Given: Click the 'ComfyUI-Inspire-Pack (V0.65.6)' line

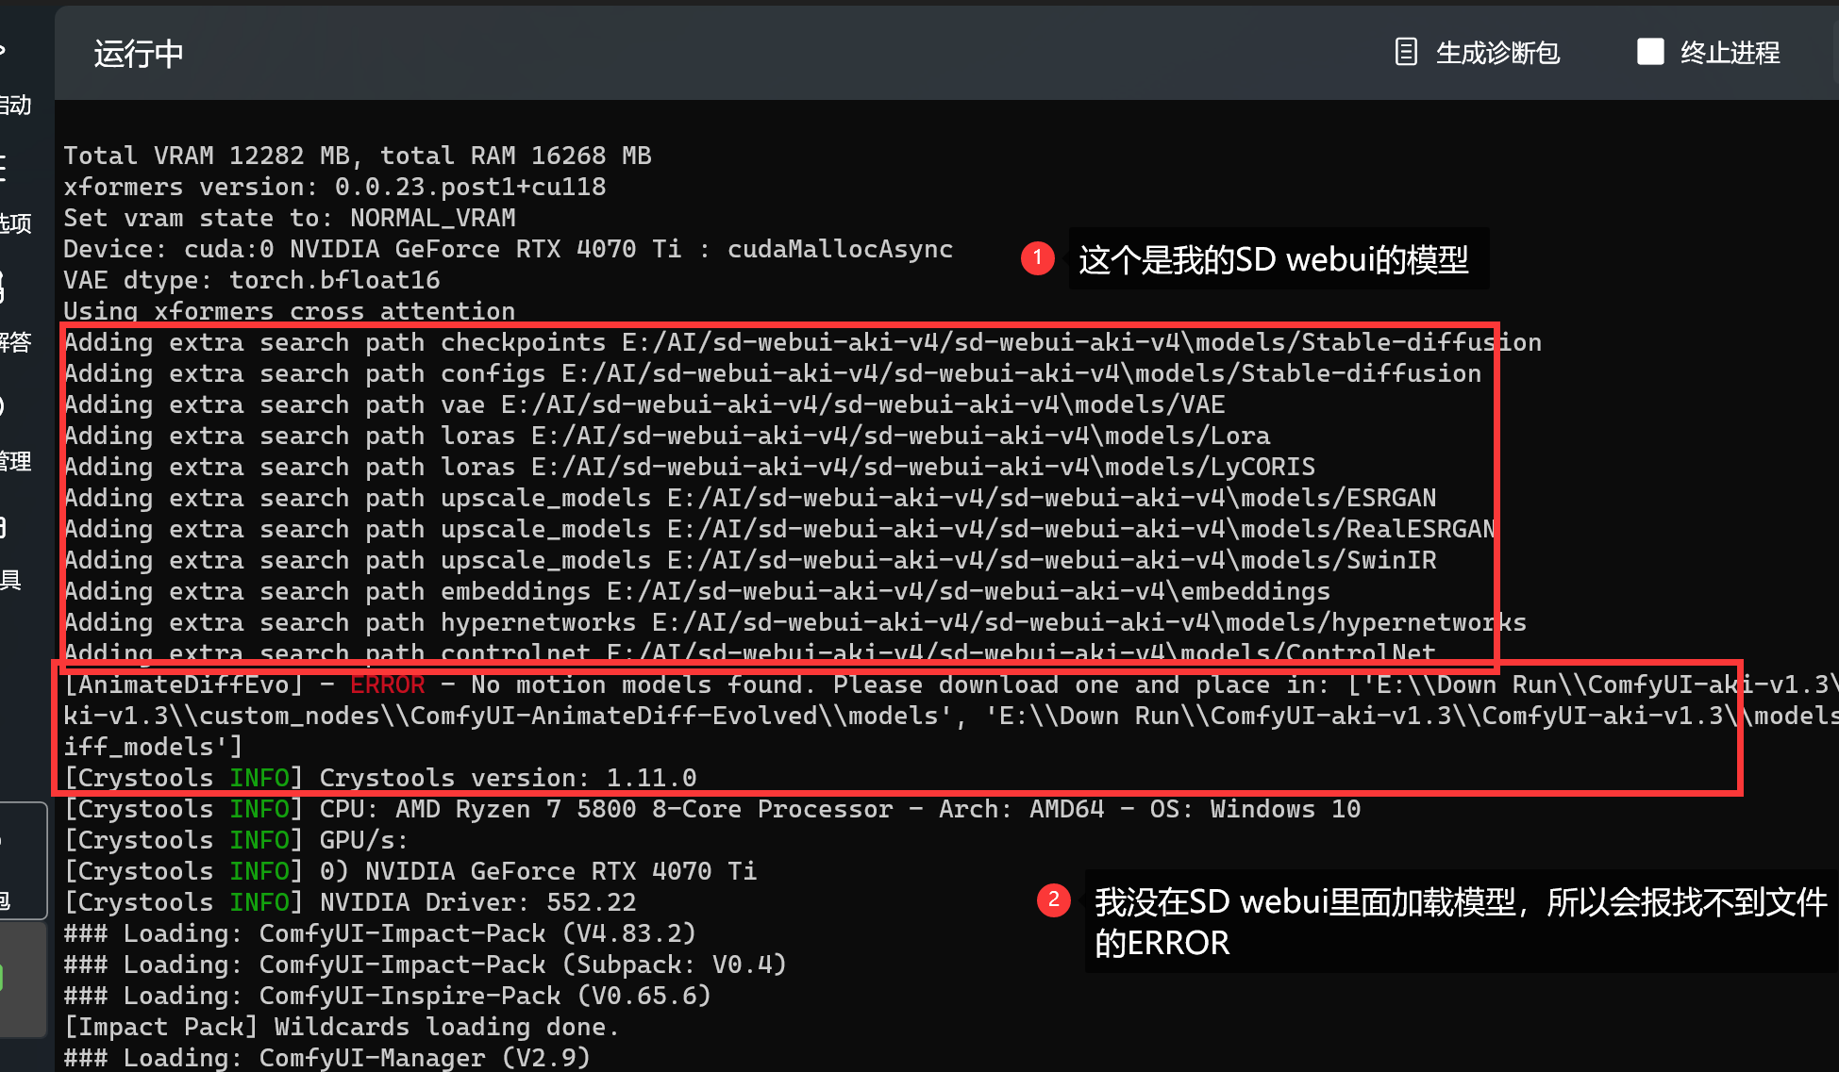Looking at the screenshot, I should [x=388, y=996].
